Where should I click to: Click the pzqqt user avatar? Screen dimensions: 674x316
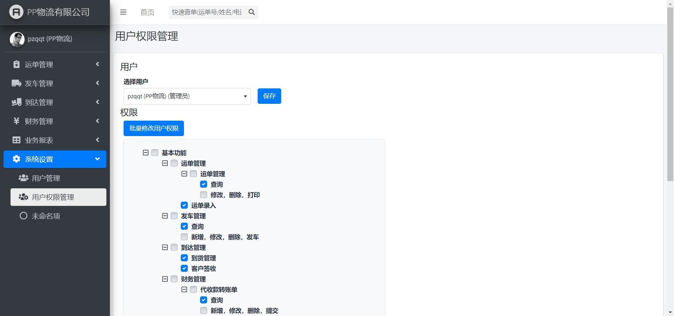click(x=17, y=39)
